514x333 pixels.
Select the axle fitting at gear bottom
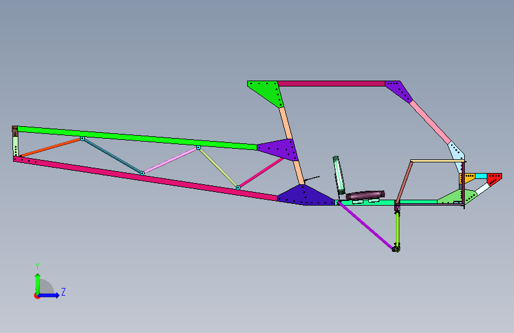(397, 249)
